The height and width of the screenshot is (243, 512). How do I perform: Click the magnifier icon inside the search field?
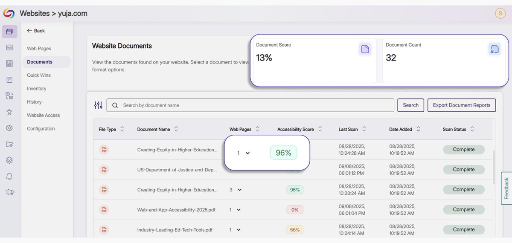coord(115,105)
